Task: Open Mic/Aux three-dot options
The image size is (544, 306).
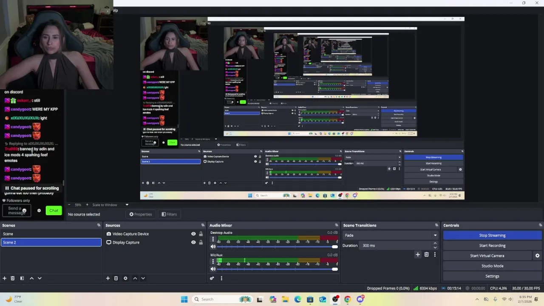Action: (213, 262)
